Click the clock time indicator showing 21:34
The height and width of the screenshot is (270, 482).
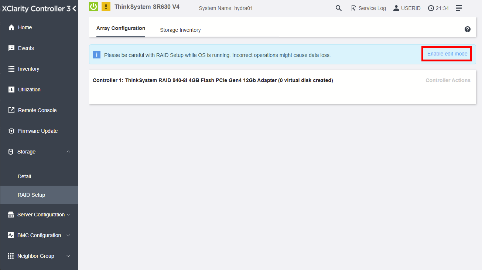[x=438, y=8]
